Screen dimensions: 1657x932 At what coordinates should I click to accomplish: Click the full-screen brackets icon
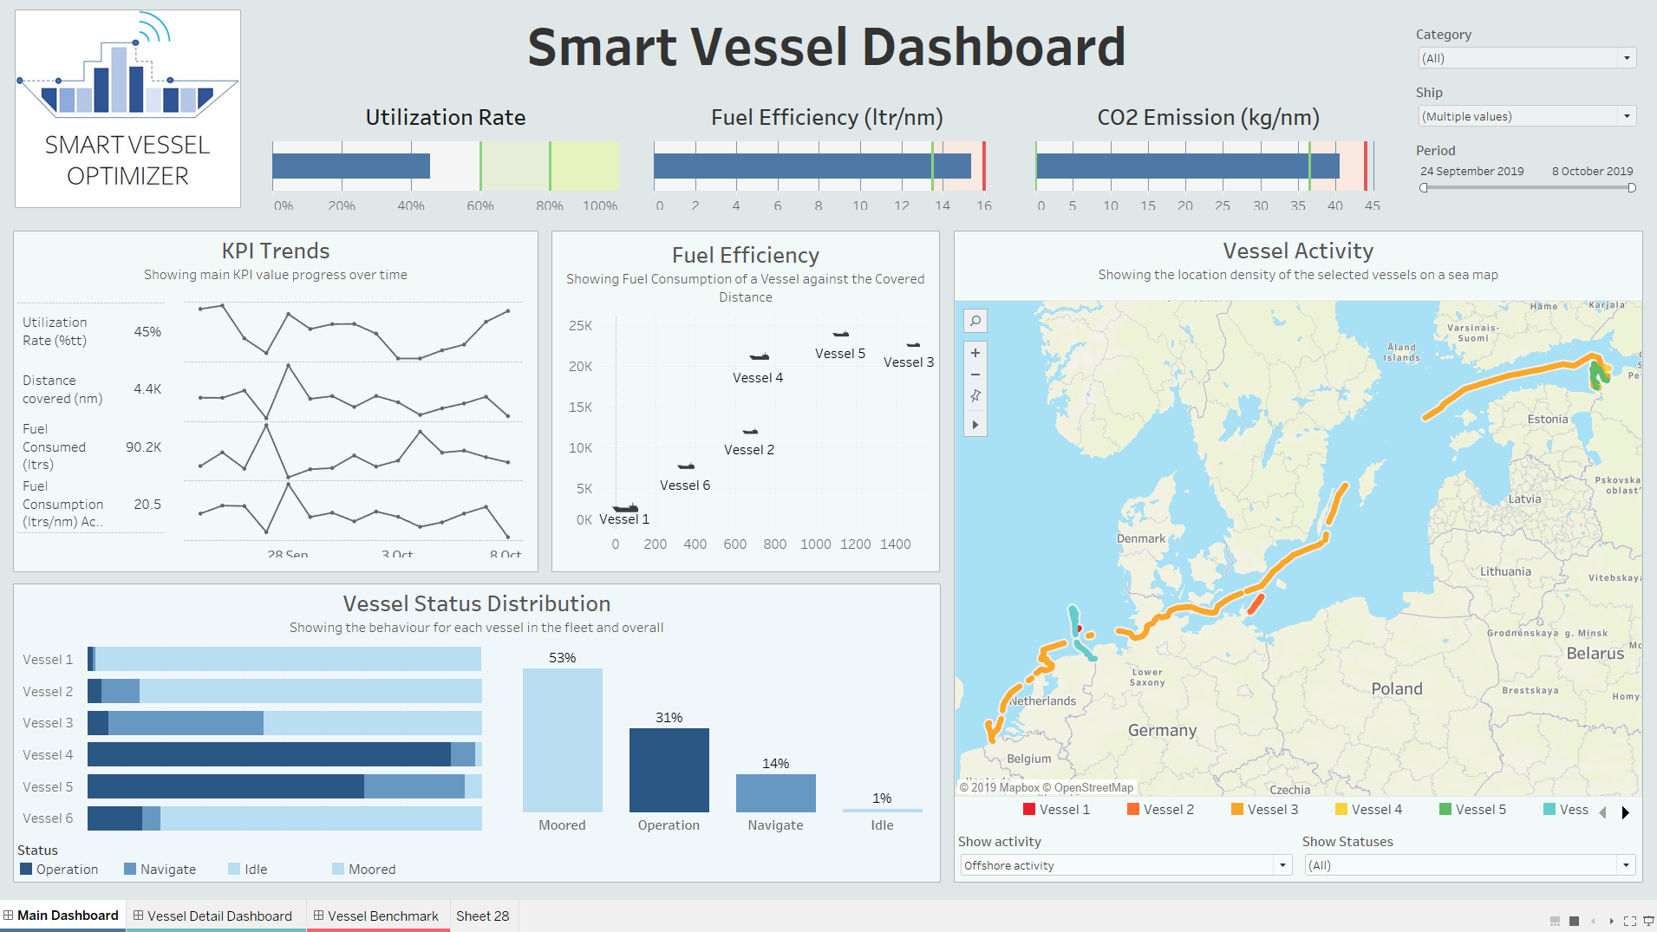(1630, 921)
